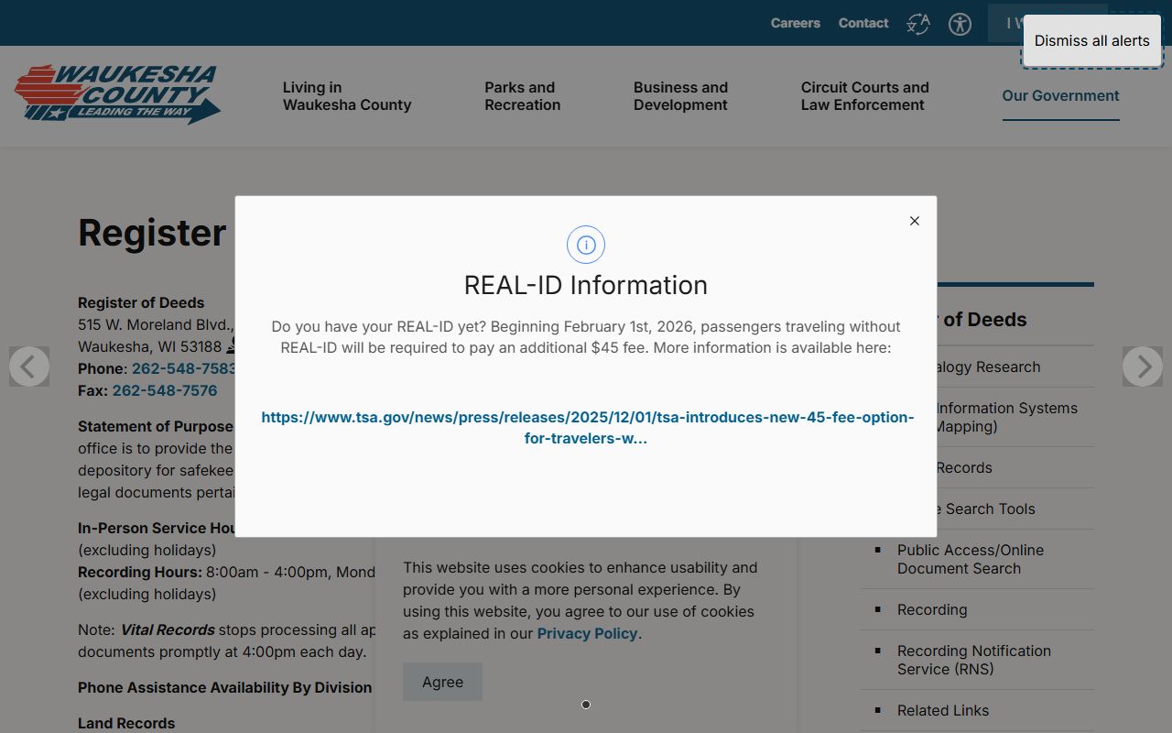Expand the Our Government menu

1060,96
